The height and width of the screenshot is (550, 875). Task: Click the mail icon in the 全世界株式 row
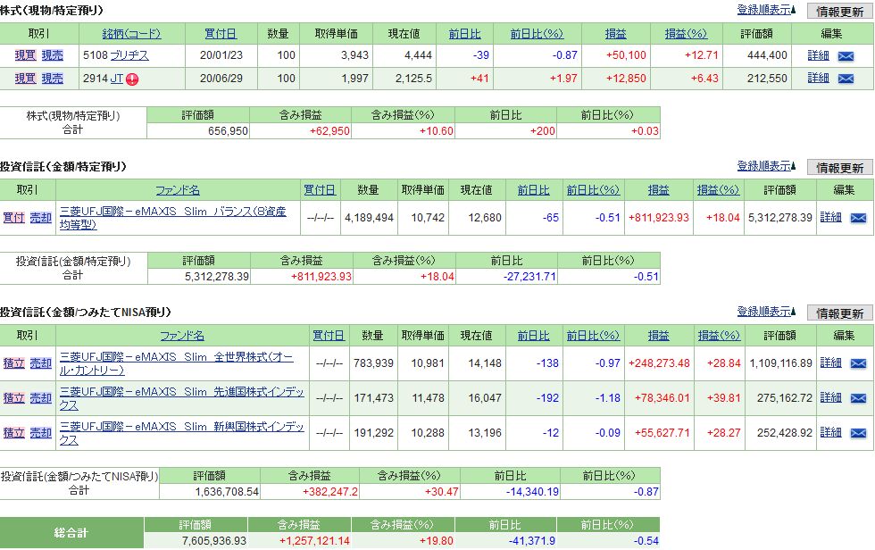point(858,363)
